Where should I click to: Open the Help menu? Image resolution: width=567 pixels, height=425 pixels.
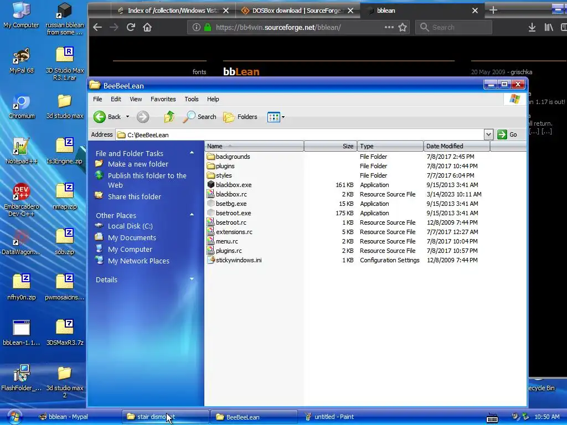[213, 99]
